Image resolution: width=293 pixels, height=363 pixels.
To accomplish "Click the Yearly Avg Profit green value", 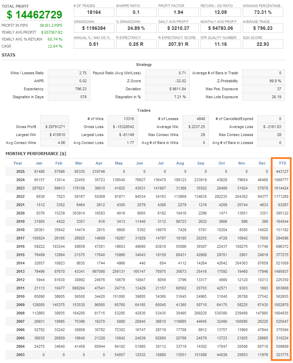I will [x=52, y=32].
